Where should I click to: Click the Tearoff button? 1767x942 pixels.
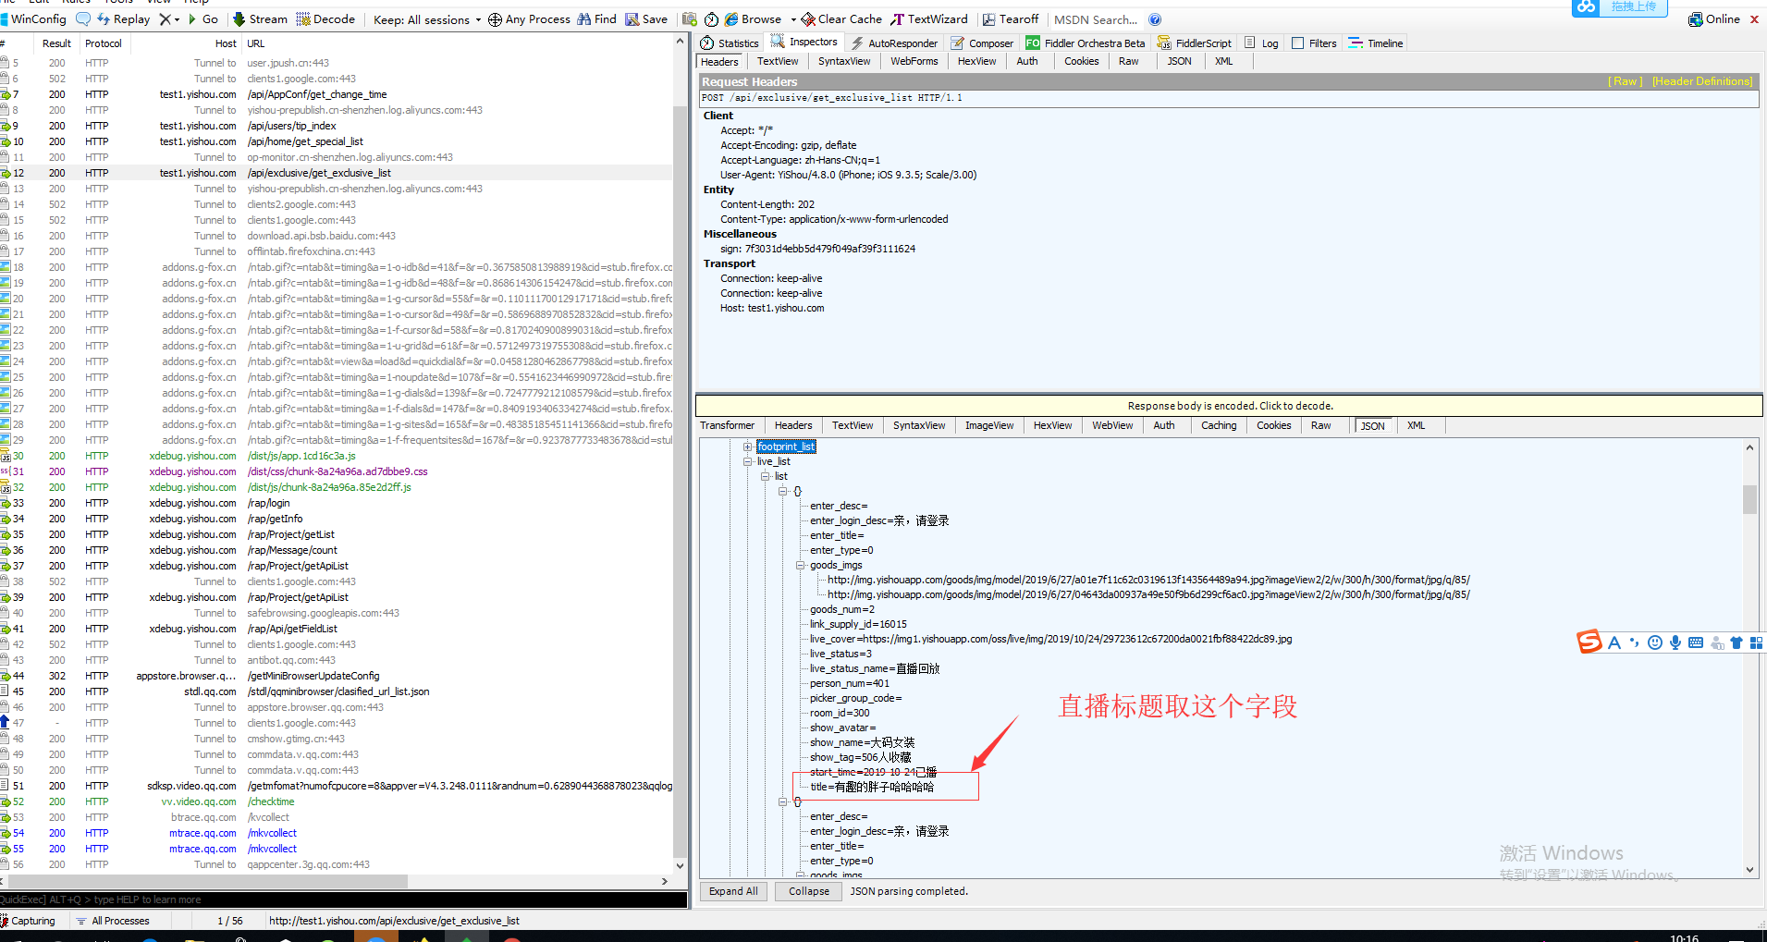(1011, 18)
